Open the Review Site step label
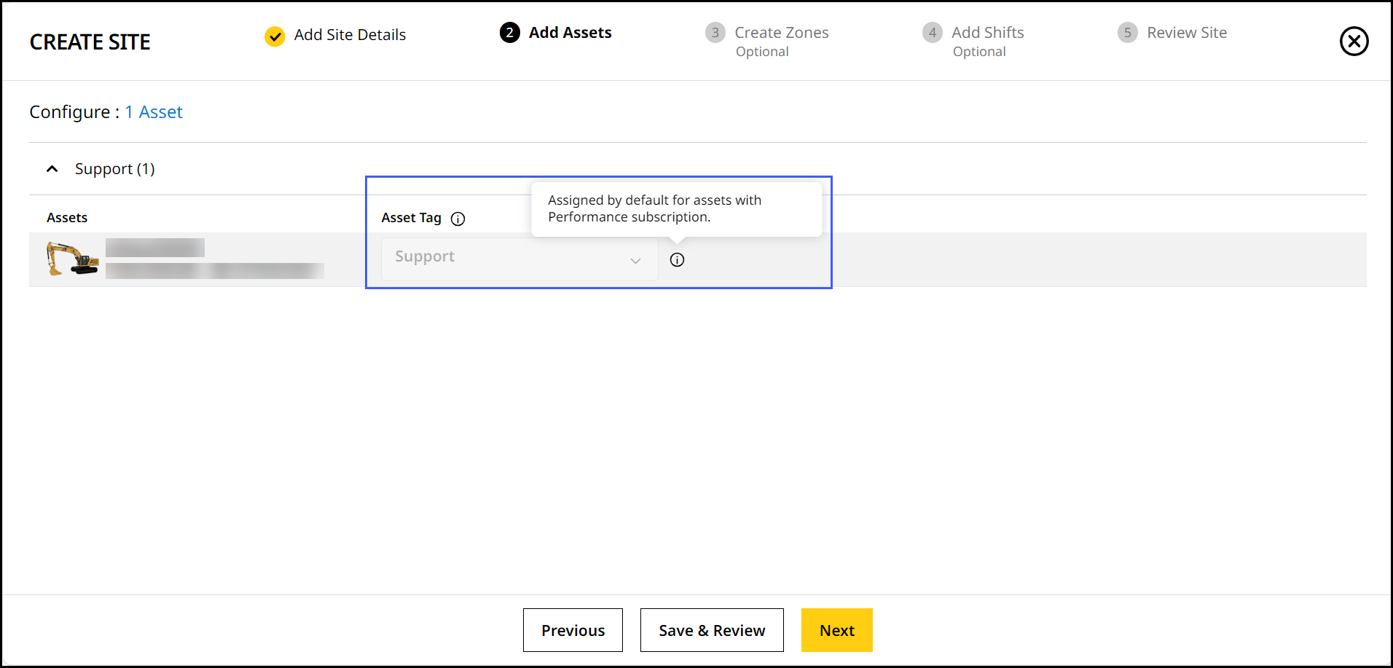 pyautogui.click(x=1186, y=33)
